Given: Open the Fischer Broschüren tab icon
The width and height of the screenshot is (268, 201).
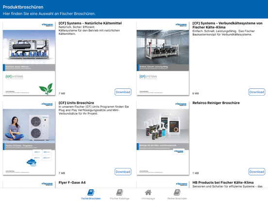Looking at the screenshot, I should 91,192.
